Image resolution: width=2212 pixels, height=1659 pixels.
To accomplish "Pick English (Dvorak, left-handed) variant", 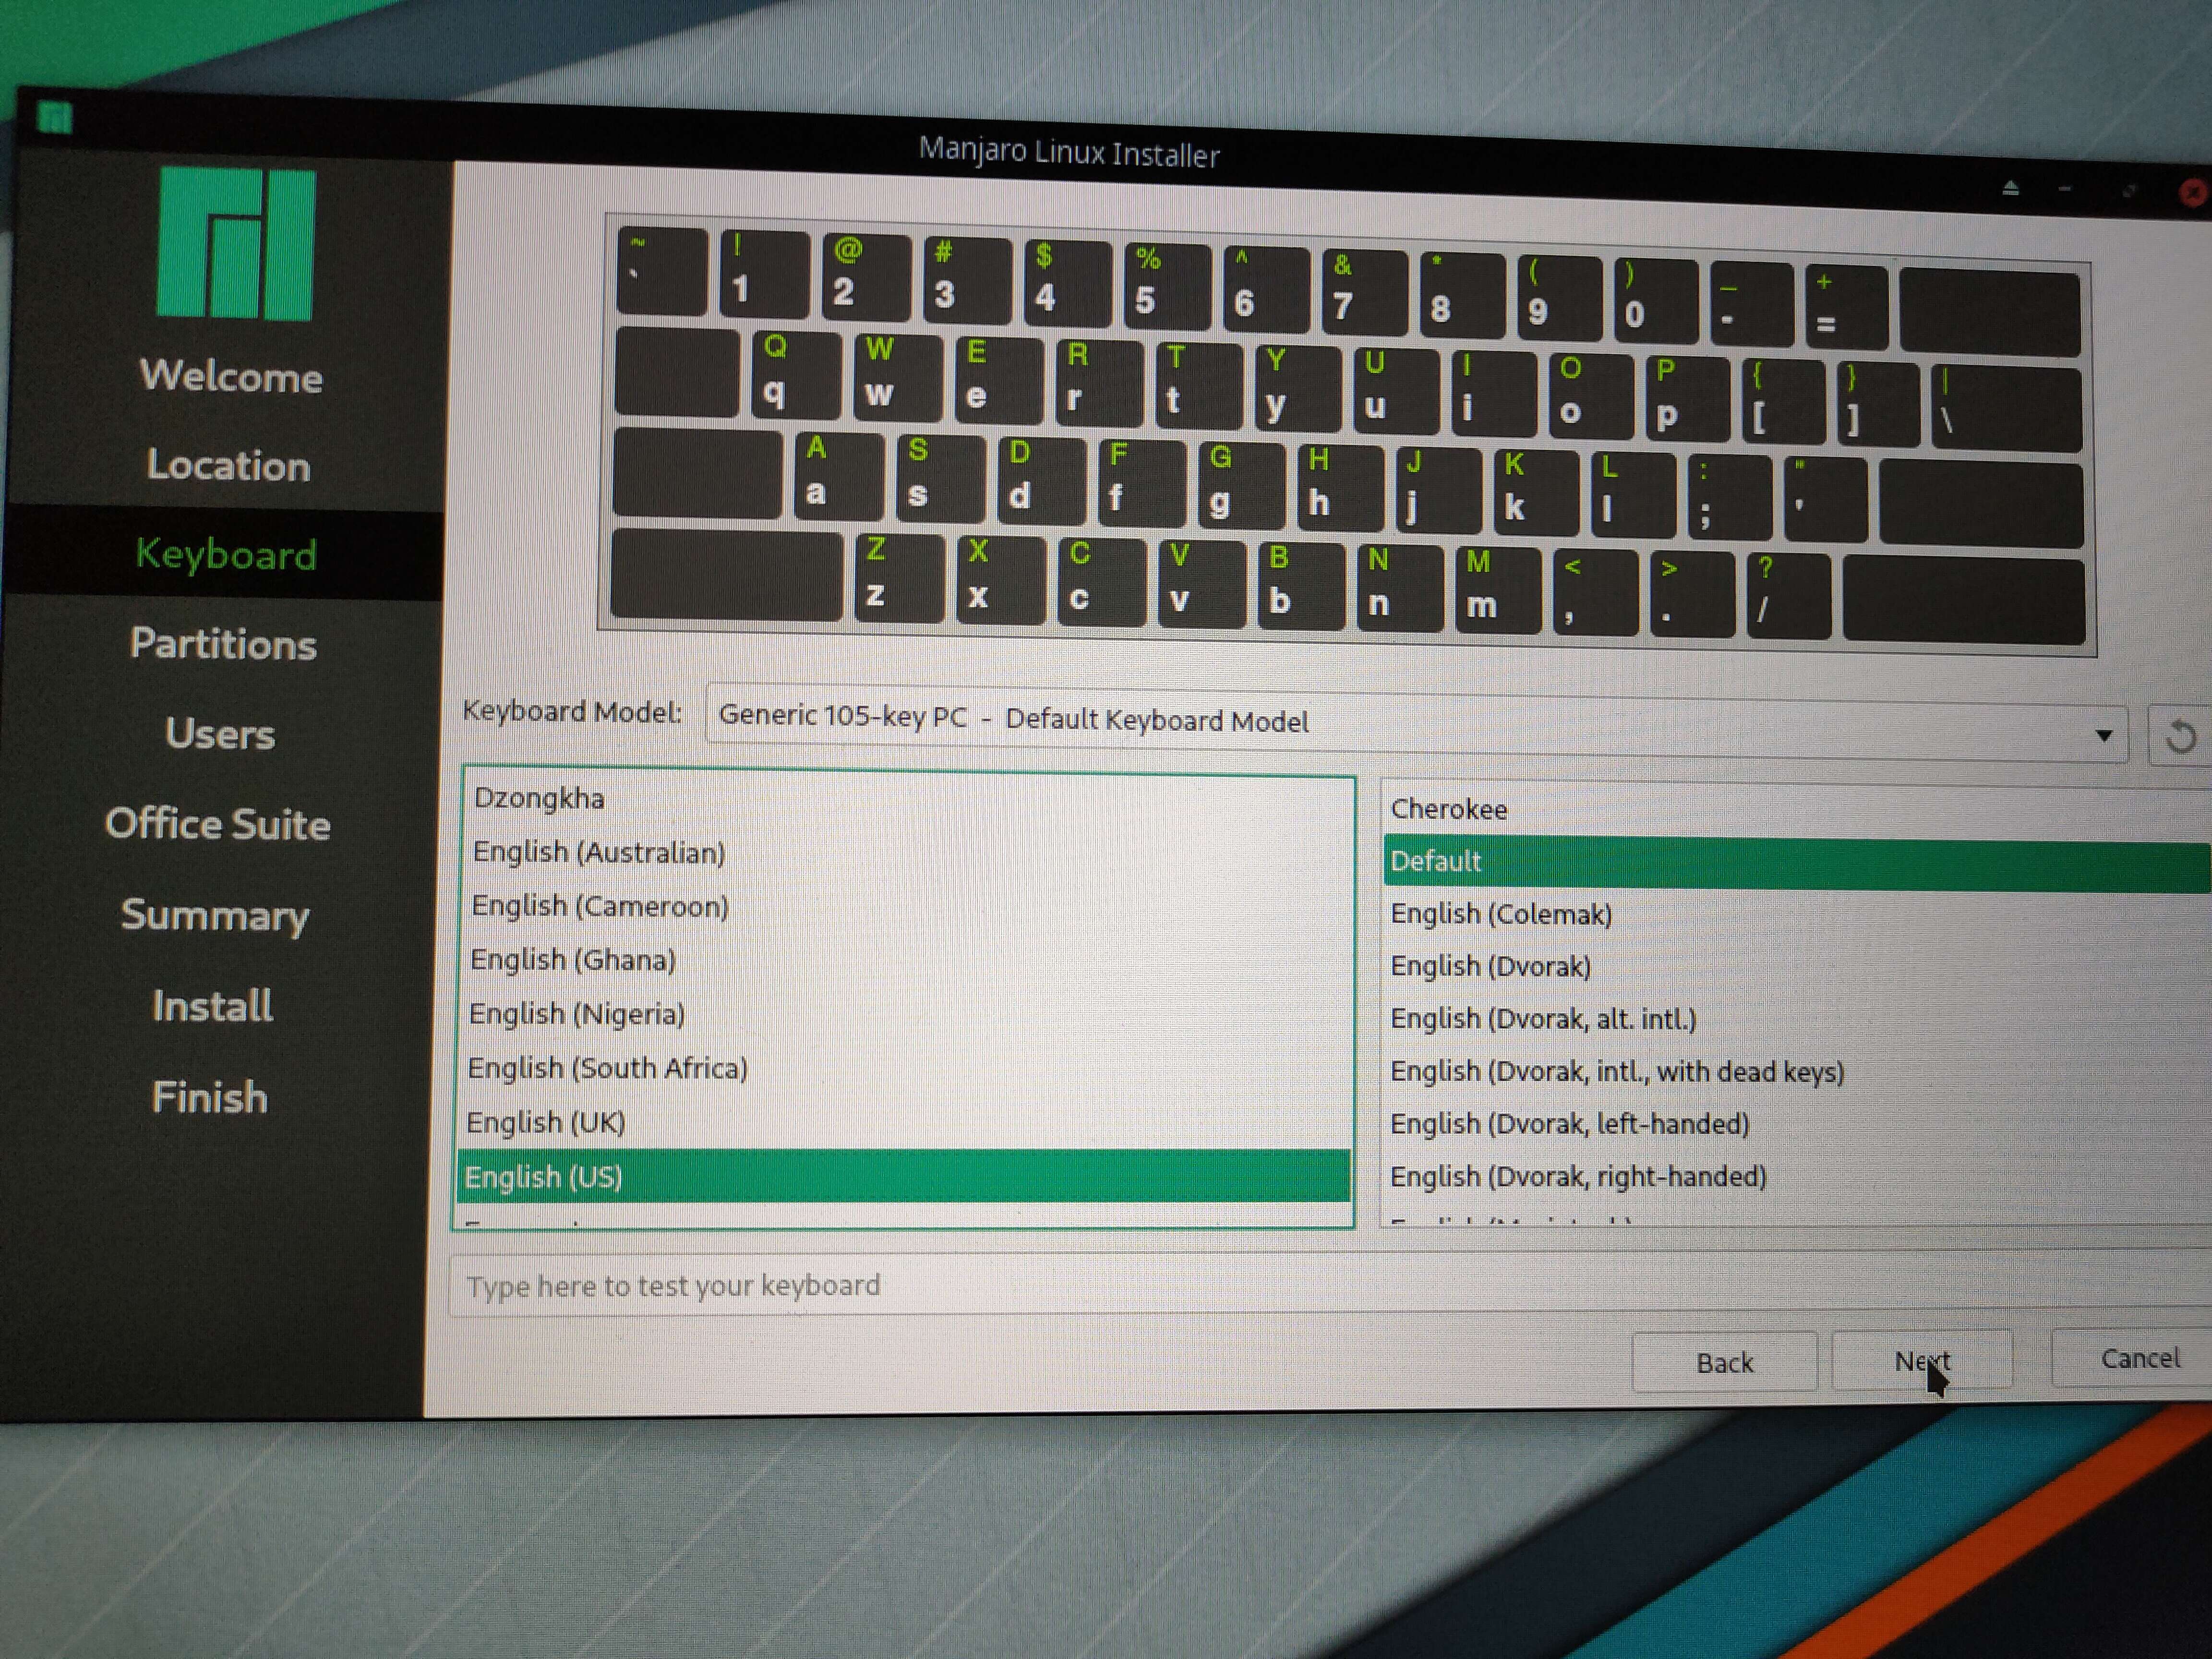I will pos(1797,1124).
